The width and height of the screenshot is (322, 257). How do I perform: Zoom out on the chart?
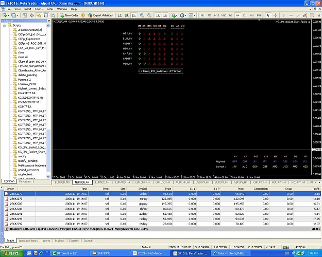(x=149, y=15)
